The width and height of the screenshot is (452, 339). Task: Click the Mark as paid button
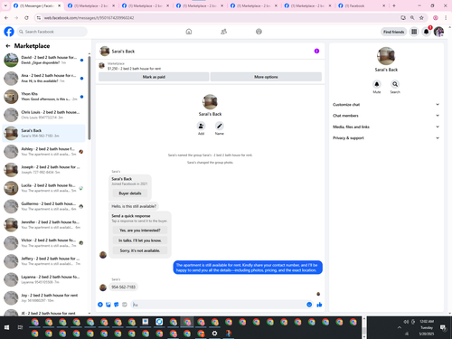point(154,77)
